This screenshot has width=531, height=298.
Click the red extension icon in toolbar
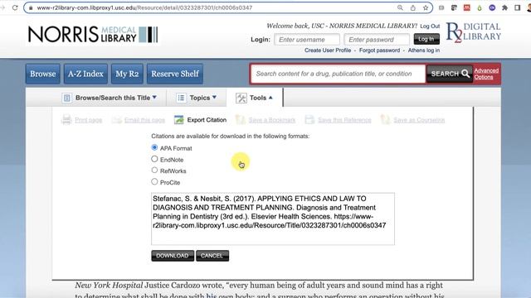466,7
